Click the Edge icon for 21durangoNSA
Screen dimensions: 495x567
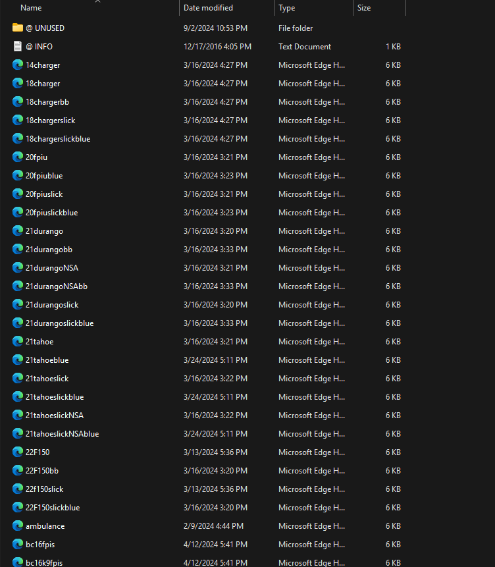[17, 267]
